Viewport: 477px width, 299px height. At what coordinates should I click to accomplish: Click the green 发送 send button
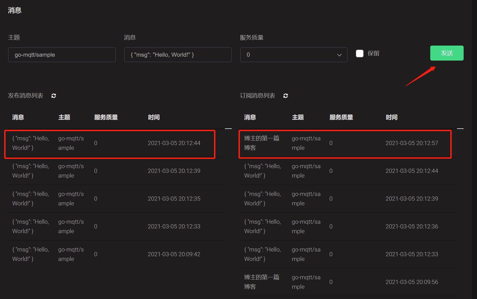click(x=446, y=53)
